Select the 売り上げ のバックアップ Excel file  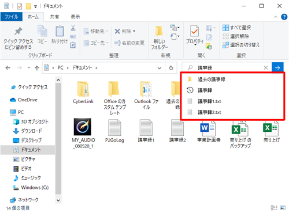click(x=240, y=134)
